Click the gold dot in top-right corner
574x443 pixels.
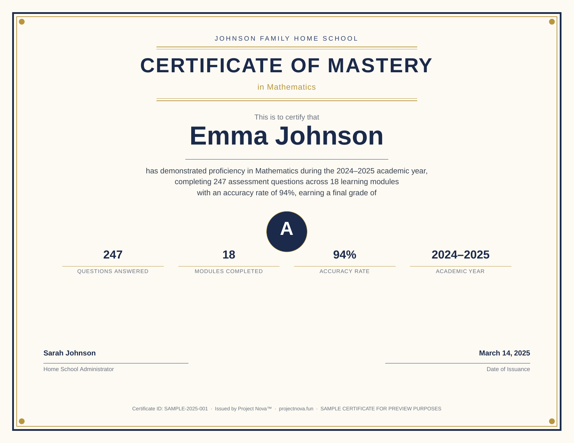pos(552,21)
